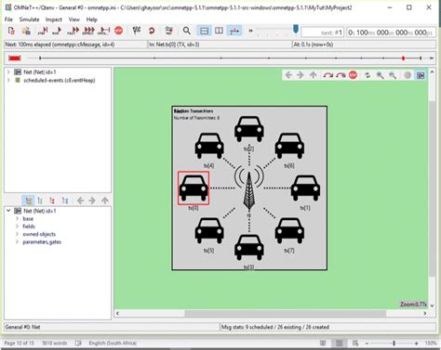Zoom out on the network canvas
Screen dimensions: 441x350
[393, 75]
